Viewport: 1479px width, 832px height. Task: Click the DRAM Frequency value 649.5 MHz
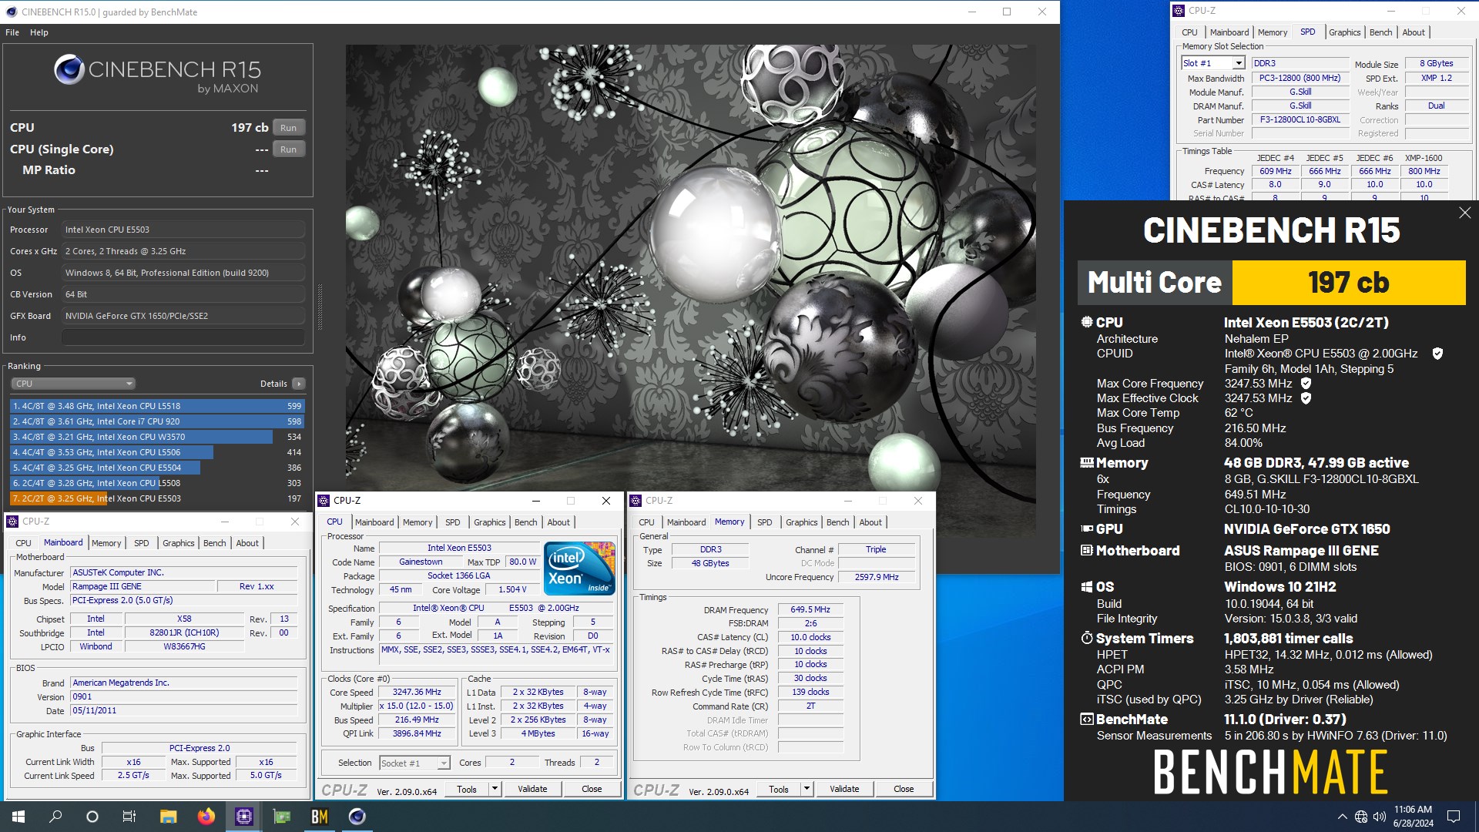pyautogui.click(x=810, y=609)
